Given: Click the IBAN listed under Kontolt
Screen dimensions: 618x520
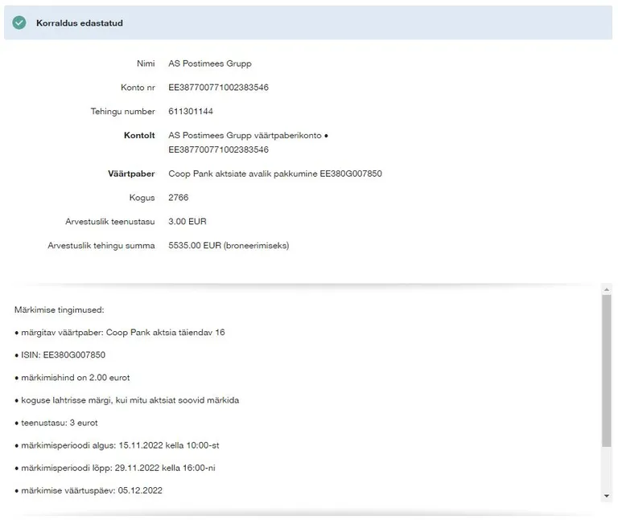Looking at the screenshot, I should (218, 149).
